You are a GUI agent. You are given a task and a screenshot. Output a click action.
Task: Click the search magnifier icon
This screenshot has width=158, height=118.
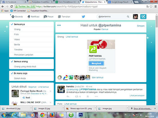point(128,17)
